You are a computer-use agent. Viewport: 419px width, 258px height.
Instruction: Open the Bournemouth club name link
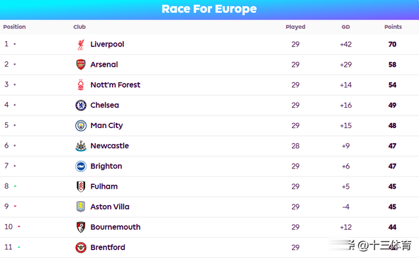tap(115, 227)
